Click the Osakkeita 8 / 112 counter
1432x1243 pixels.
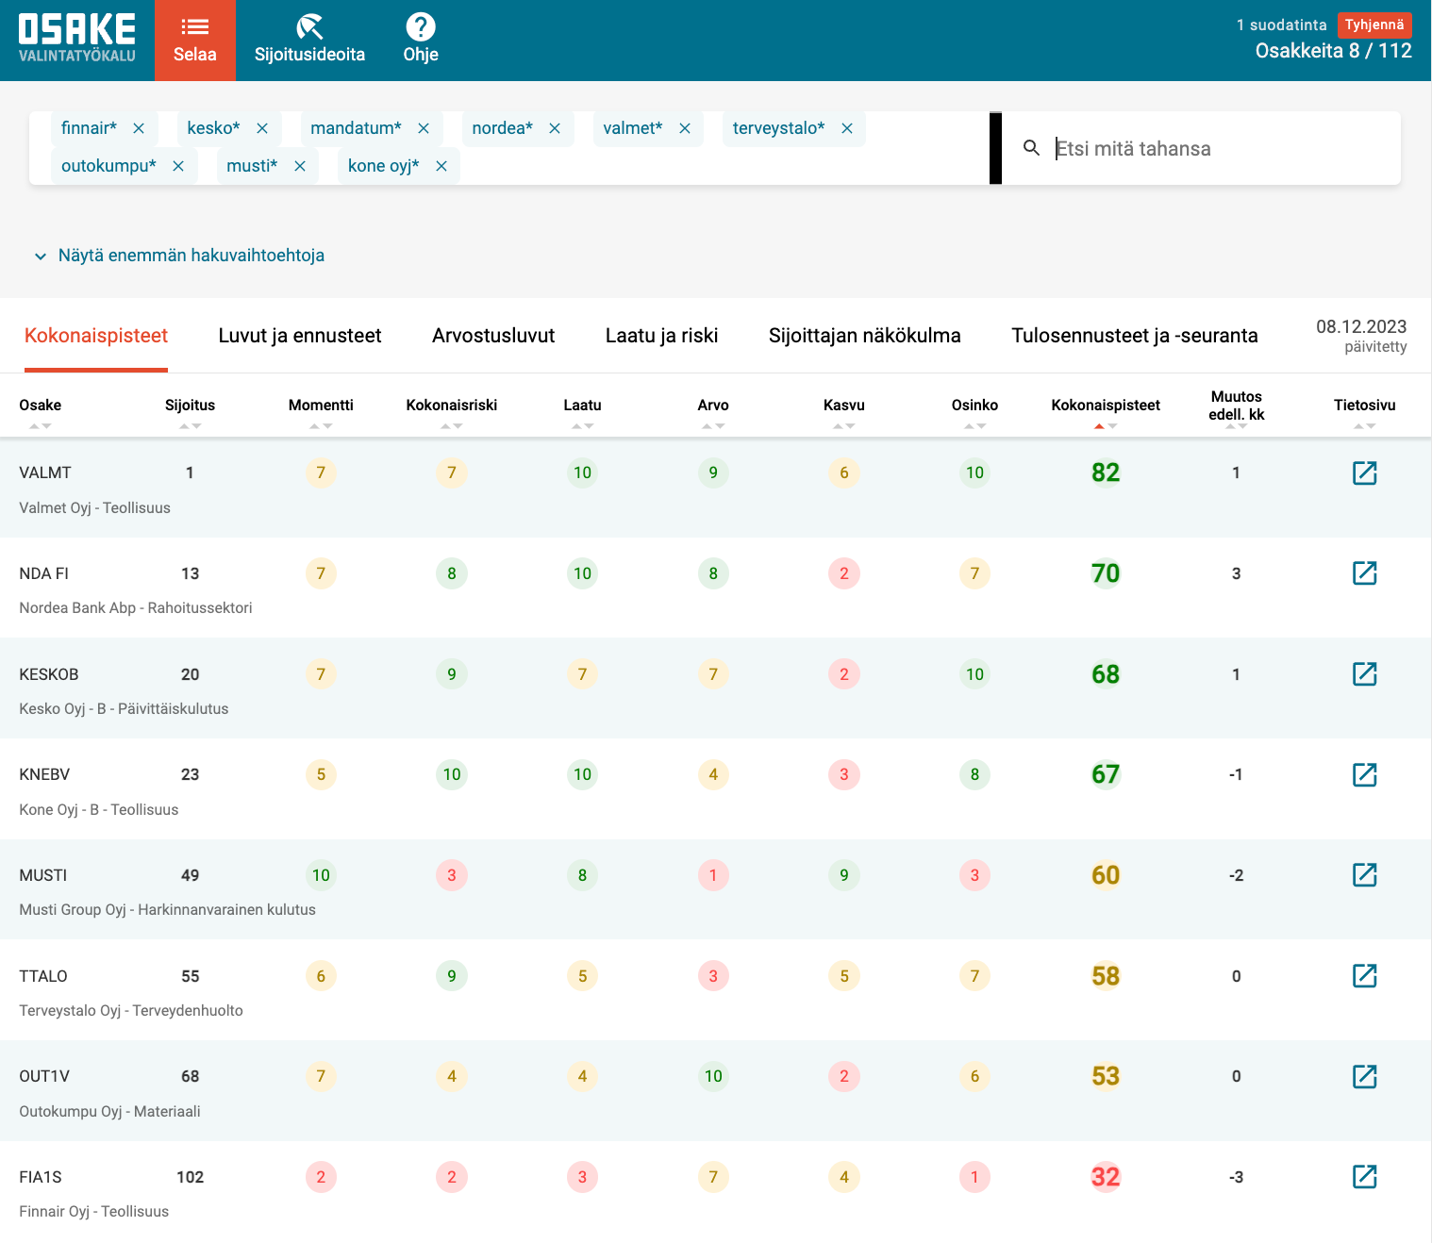(1333, 51)
